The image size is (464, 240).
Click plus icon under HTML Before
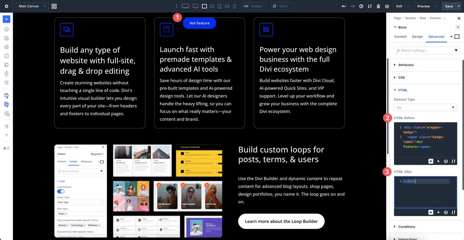[x=438, y=161]
